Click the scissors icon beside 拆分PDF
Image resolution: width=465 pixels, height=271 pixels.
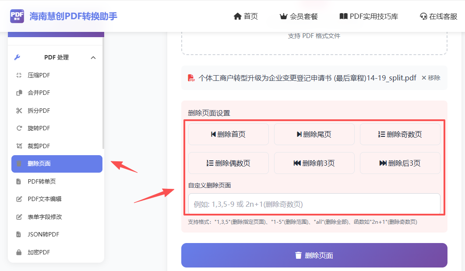[x=19, y=111]
